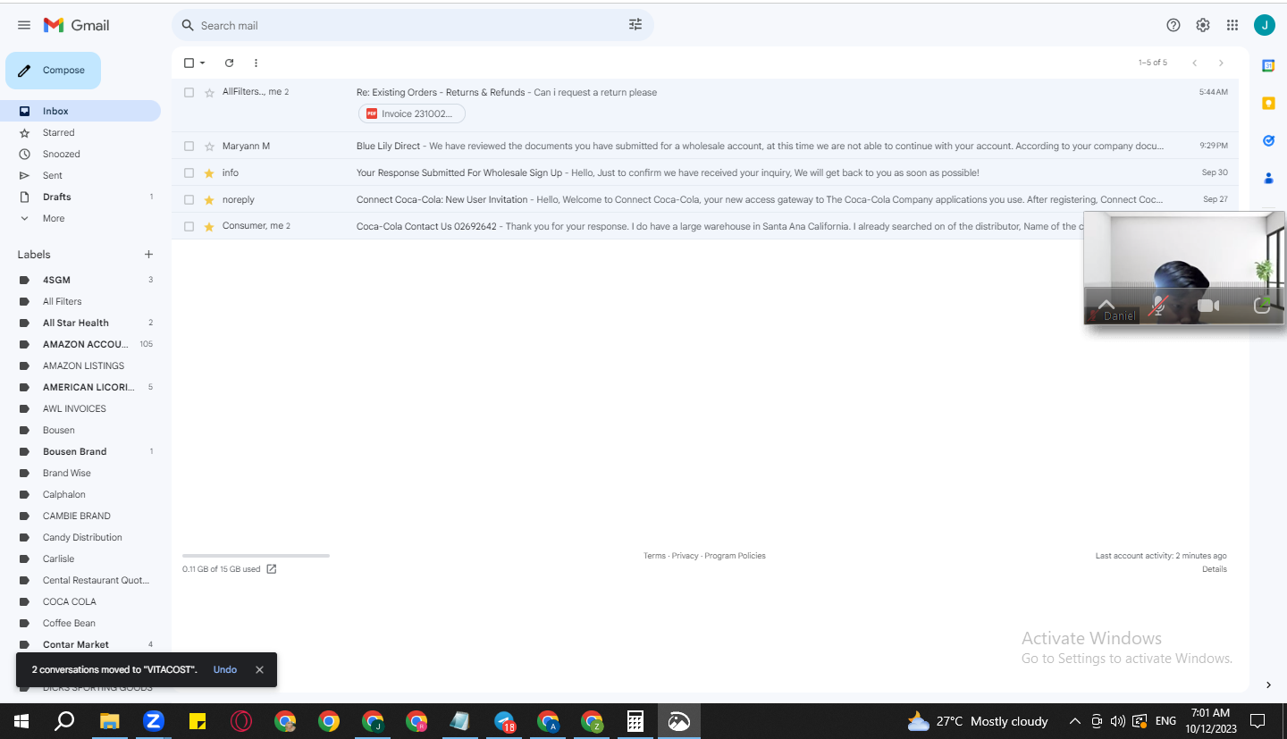Open Sticky Notes in the taskbar
Viewport: 1287px width, 739px height.
[x=198, y=721]
